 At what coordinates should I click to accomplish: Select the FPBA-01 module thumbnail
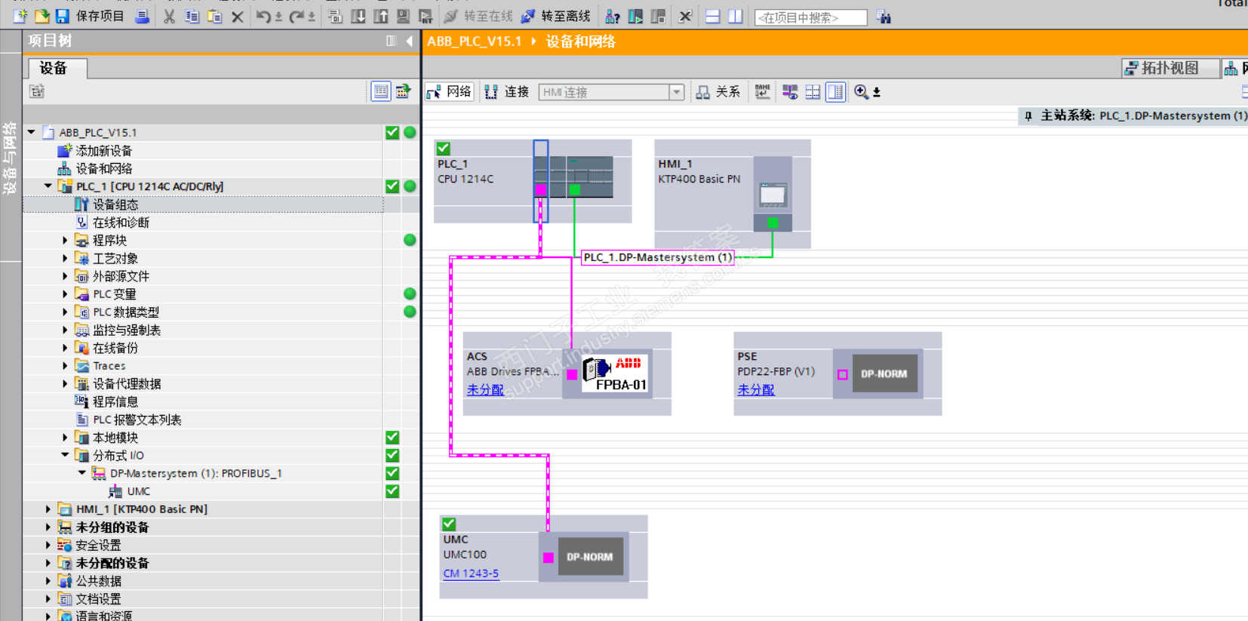tap(615, 374)
